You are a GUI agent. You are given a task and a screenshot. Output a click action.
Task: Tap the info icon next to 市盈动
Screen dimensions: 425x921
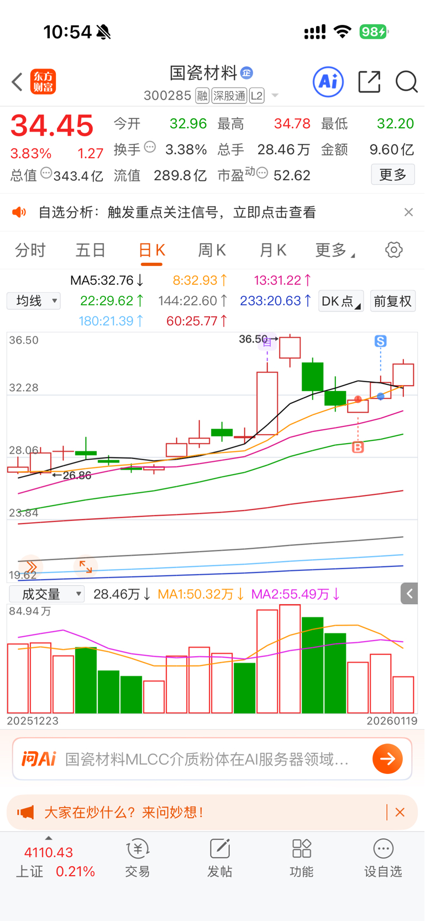coord(262,173)
